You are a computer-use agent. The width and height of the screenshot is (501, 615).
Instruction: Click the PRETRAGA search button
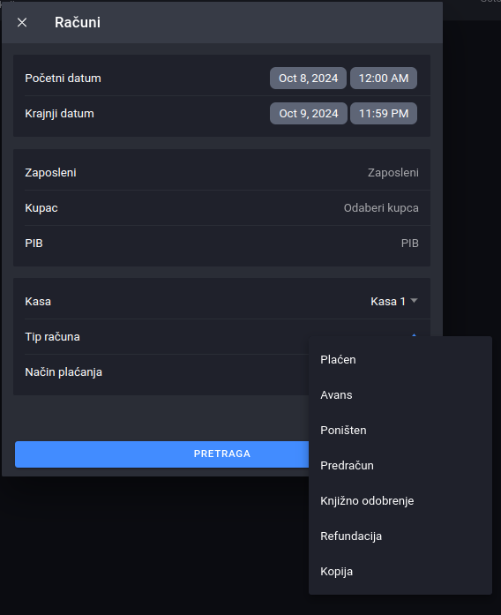161,454
